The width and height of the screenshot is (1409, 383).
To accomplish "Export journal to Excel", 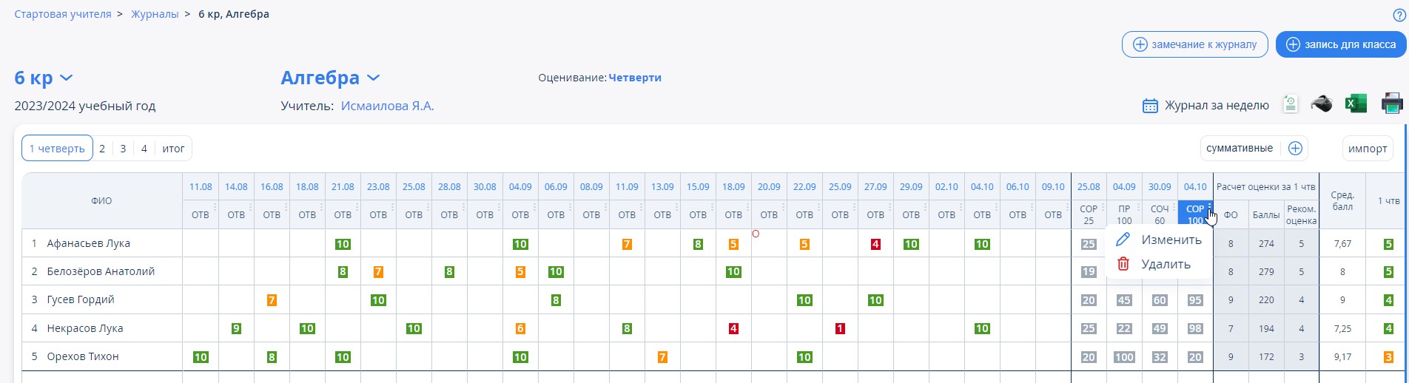I will 1356,104.
